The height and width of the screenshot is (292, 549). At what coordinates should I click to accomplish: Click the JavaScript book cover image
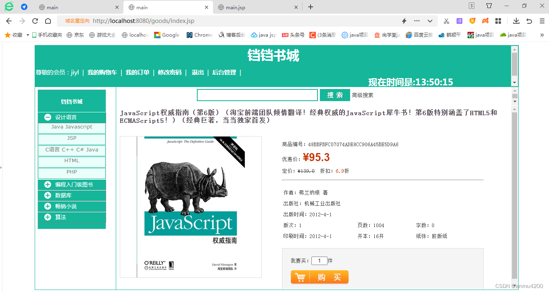[x=191, y=207]
